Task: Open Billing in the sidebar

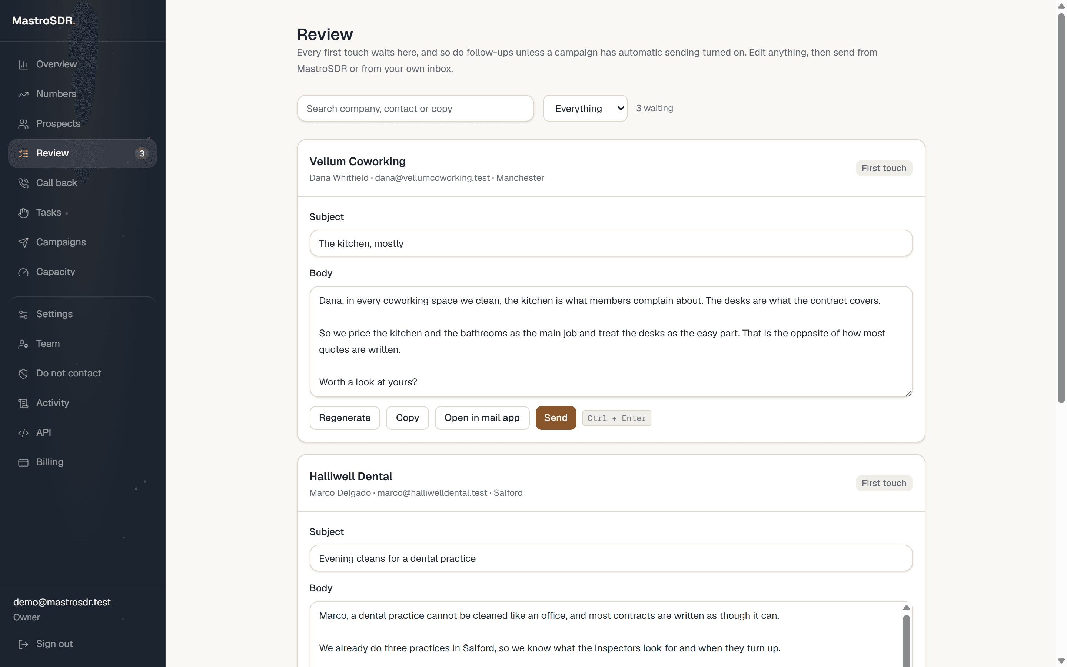Action: (x=83, y=462)
